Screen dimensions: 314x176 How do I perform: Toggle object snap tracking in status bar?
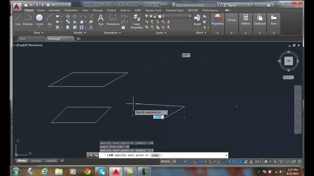(x=219, y=162)
